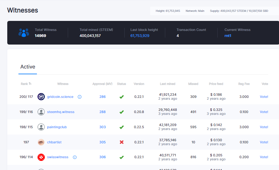Open gridcoin.science witness link
This screenshot has width=279, height=170.
coord(60,97)
